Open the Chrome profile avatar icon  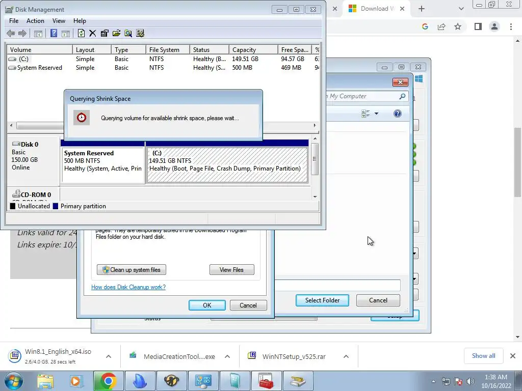[x=494, y=26]
